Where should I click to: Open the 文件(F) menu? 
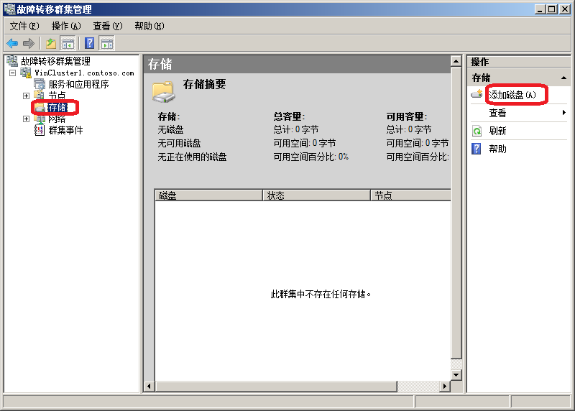24,26
